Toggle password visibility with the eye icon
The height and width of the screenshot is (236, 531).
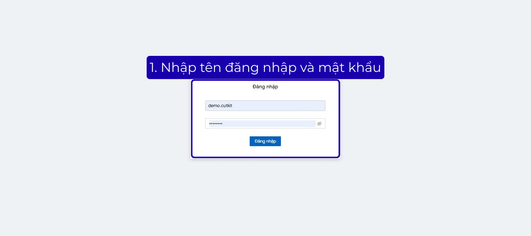point(319,123)
